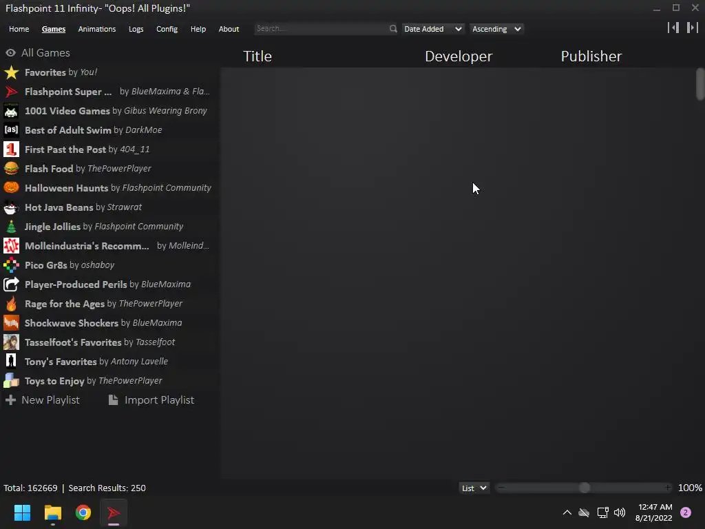Click the 1001 Video Games invader icon
705x529 pixels.
point(11,111)
